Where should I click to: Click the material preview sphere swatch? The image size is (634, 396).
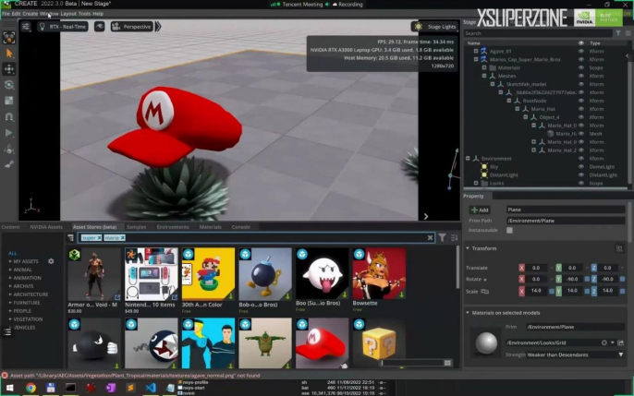click(485, 342)
